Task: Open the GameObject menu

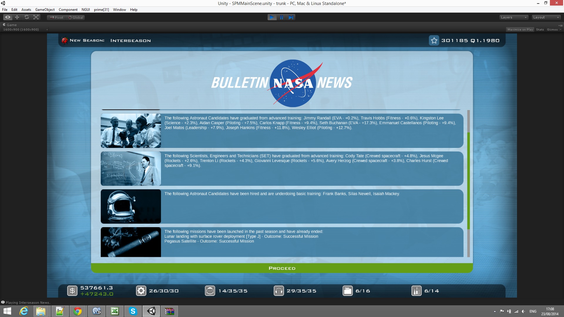Action: tap(45, 10)
